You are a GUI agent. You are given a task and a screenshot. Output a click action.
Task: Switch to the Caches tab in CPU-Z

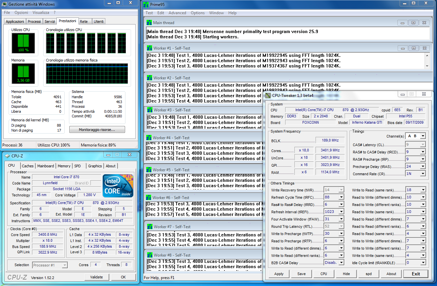28,166
